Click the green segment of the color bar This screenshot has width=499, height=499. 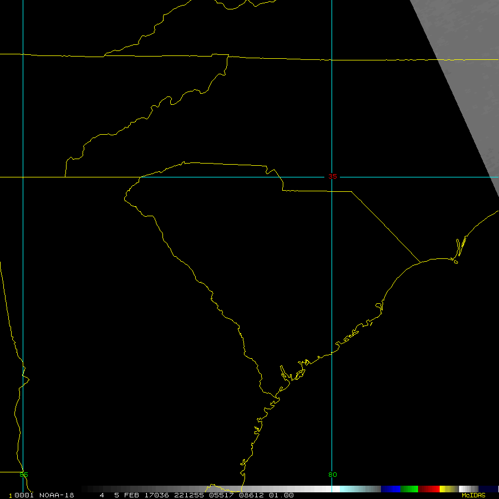409,489
